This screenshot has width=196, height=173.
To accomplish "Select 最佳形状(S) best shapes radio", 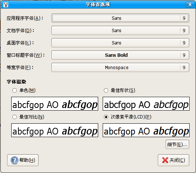I will point(106,90).
